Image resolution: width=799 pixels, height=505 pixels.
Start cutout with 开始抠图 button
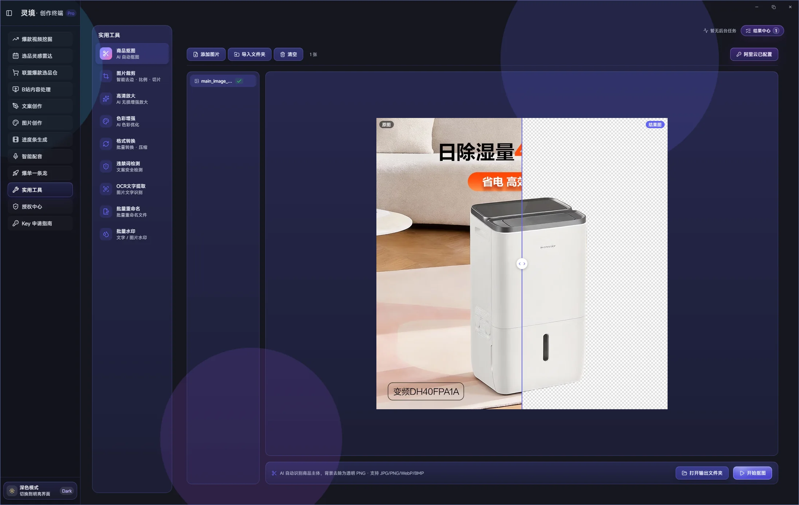click(752, 473)
